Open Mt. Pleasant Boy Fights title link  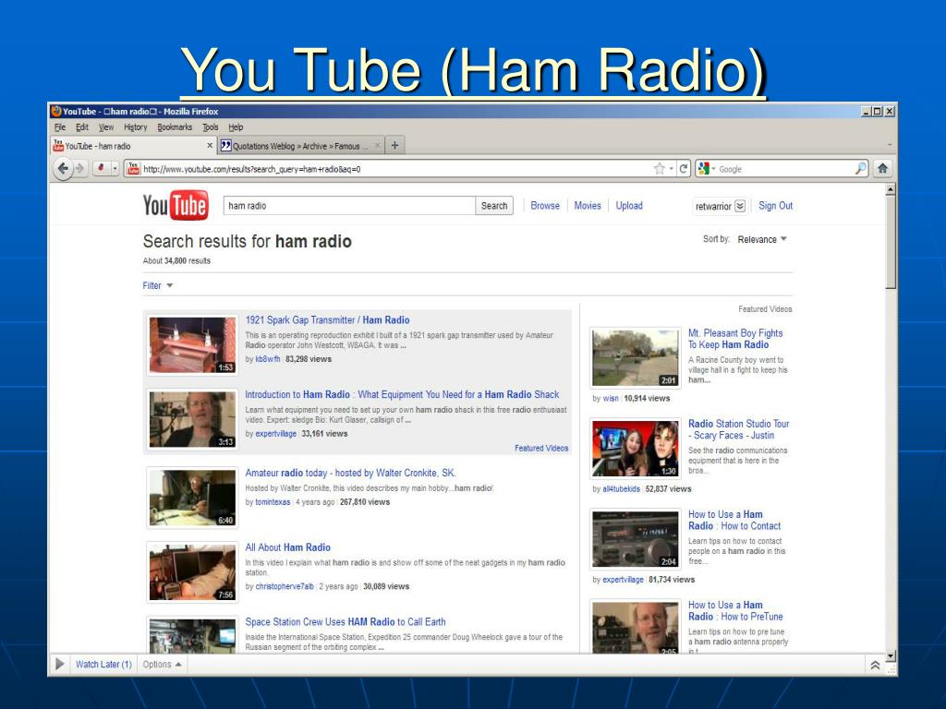735,339
